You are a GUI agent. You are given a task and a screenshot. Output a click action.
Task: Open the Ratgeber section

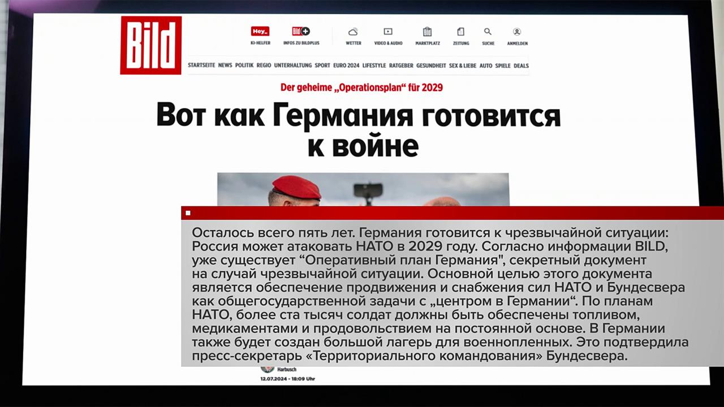pos(401,66)
